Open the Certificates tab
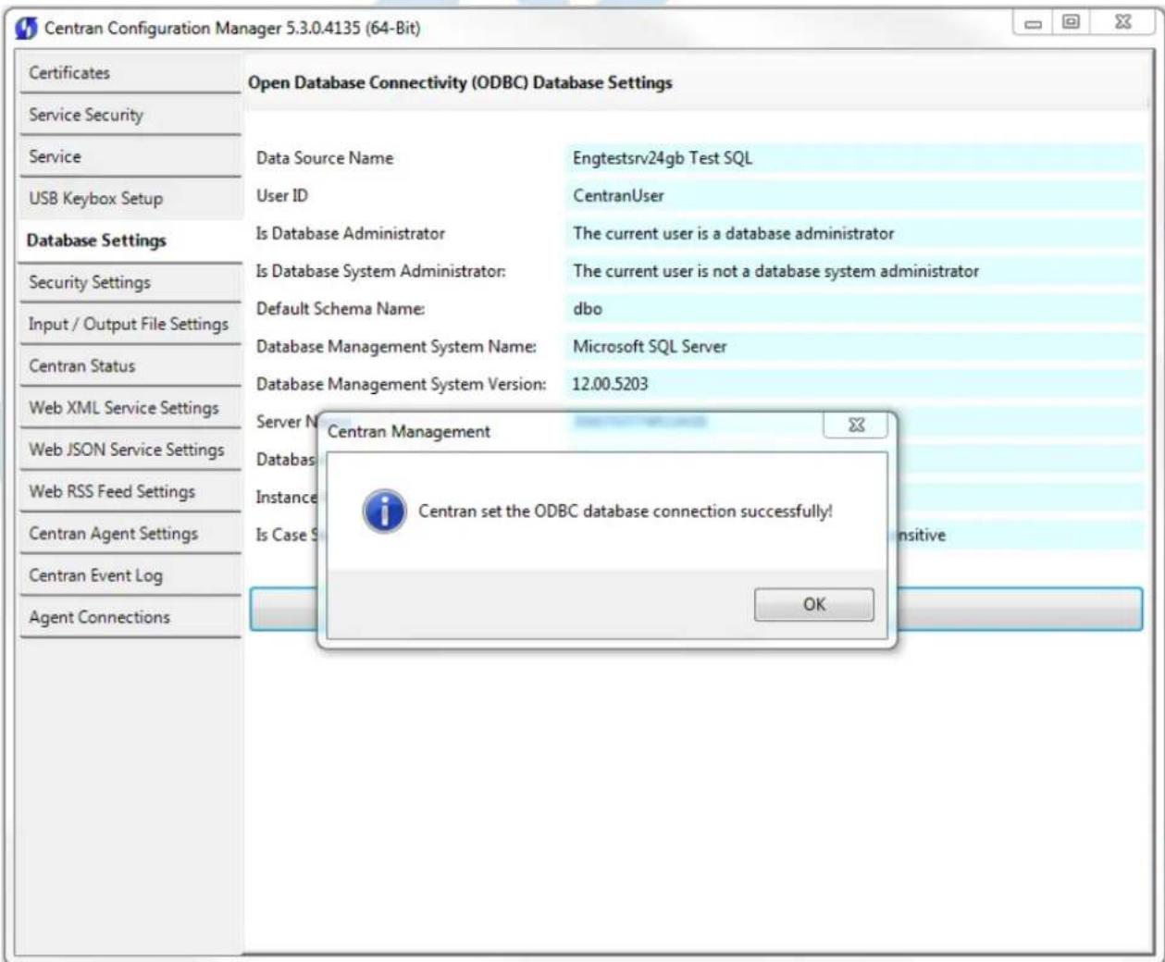 (130, 73)
